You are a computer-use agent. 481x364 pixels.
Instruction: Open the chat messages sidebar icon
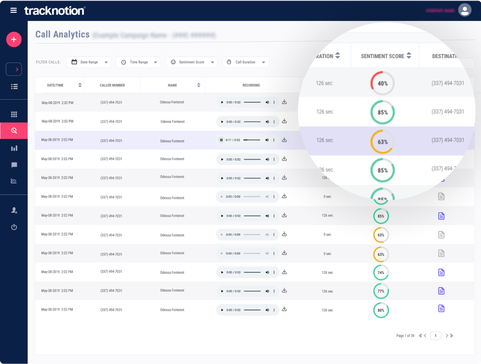(14, 165)
